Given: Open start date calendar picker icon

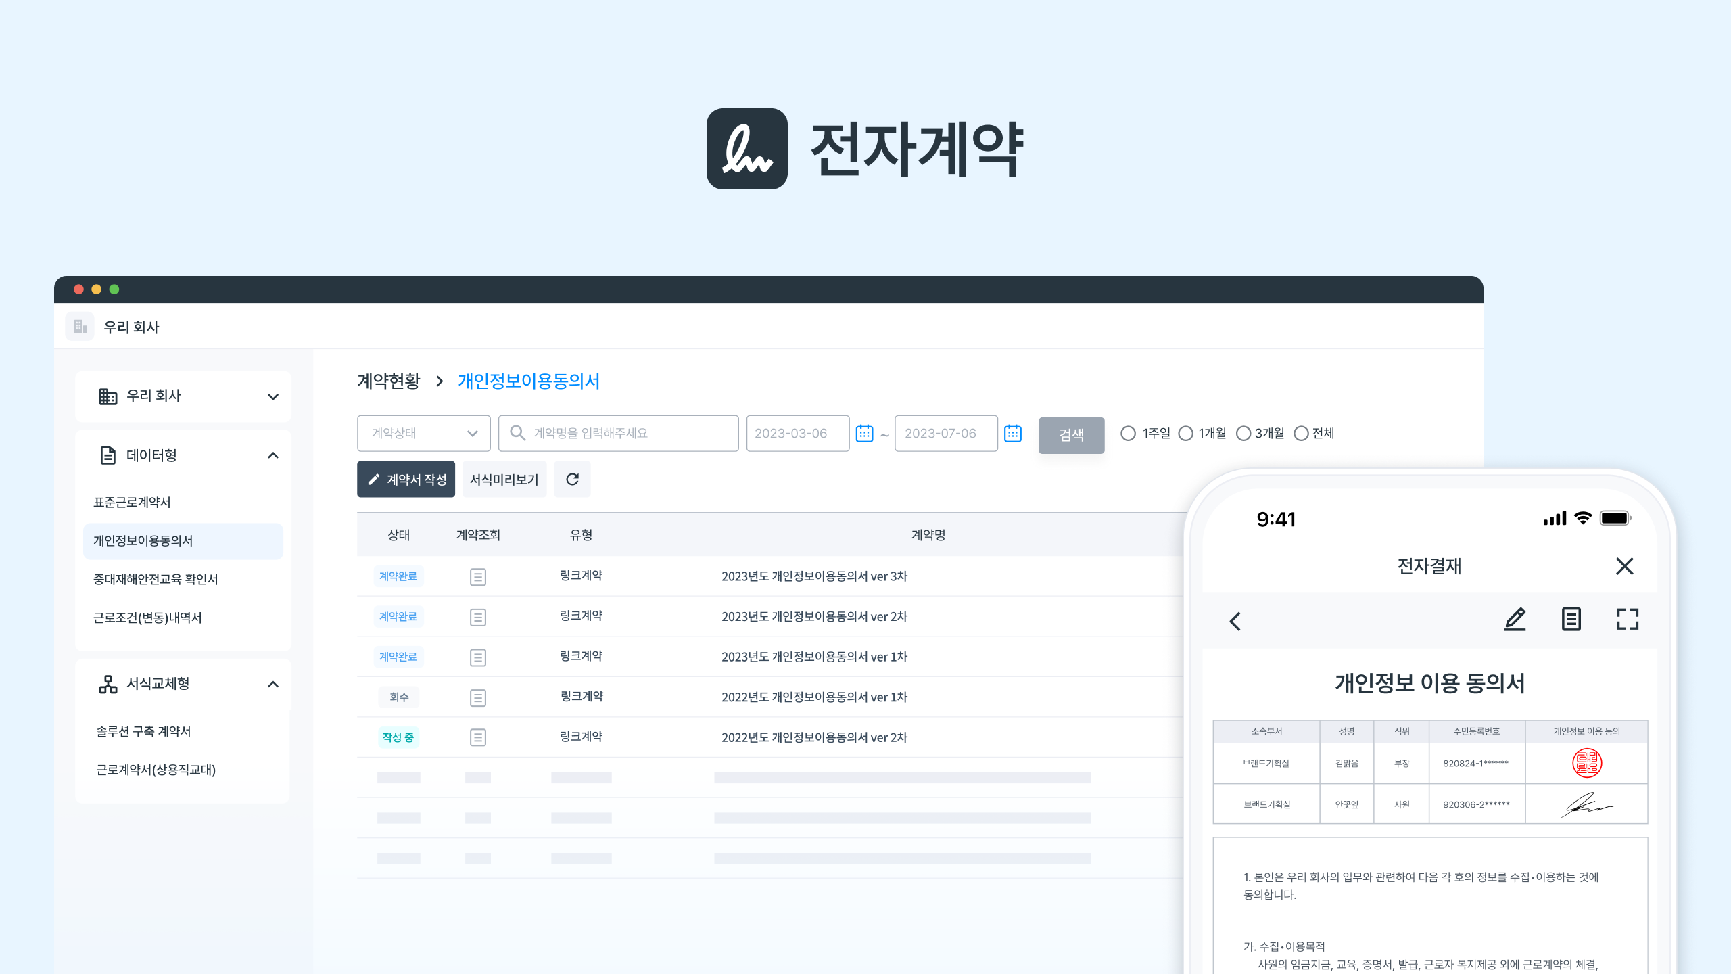Looking at the screenshot, I should tap(864, 434).
